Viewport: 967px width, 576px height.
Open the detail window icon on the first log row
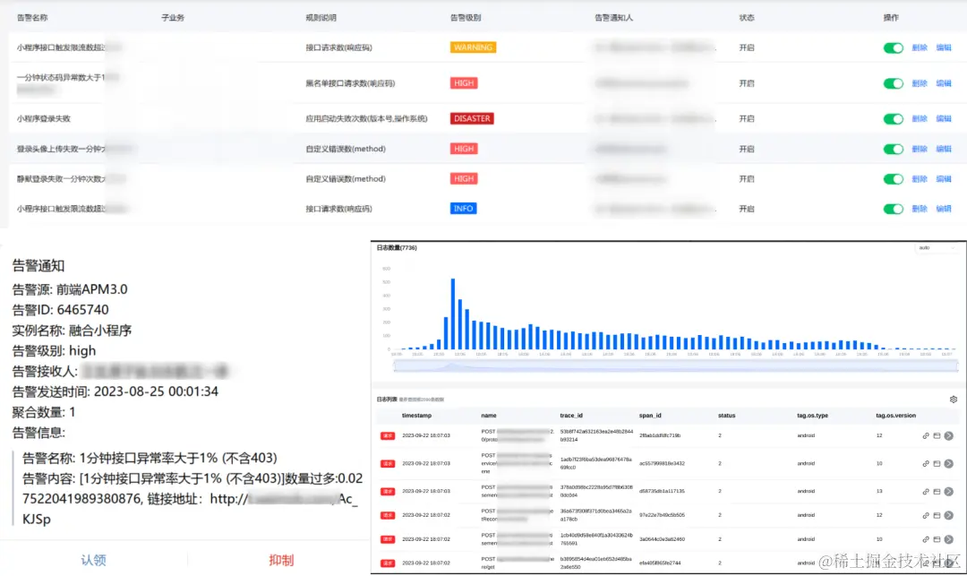[937, 436]
